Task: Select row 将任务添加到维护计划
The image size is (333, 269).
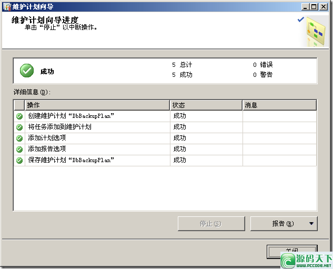Action: point(165,127)
